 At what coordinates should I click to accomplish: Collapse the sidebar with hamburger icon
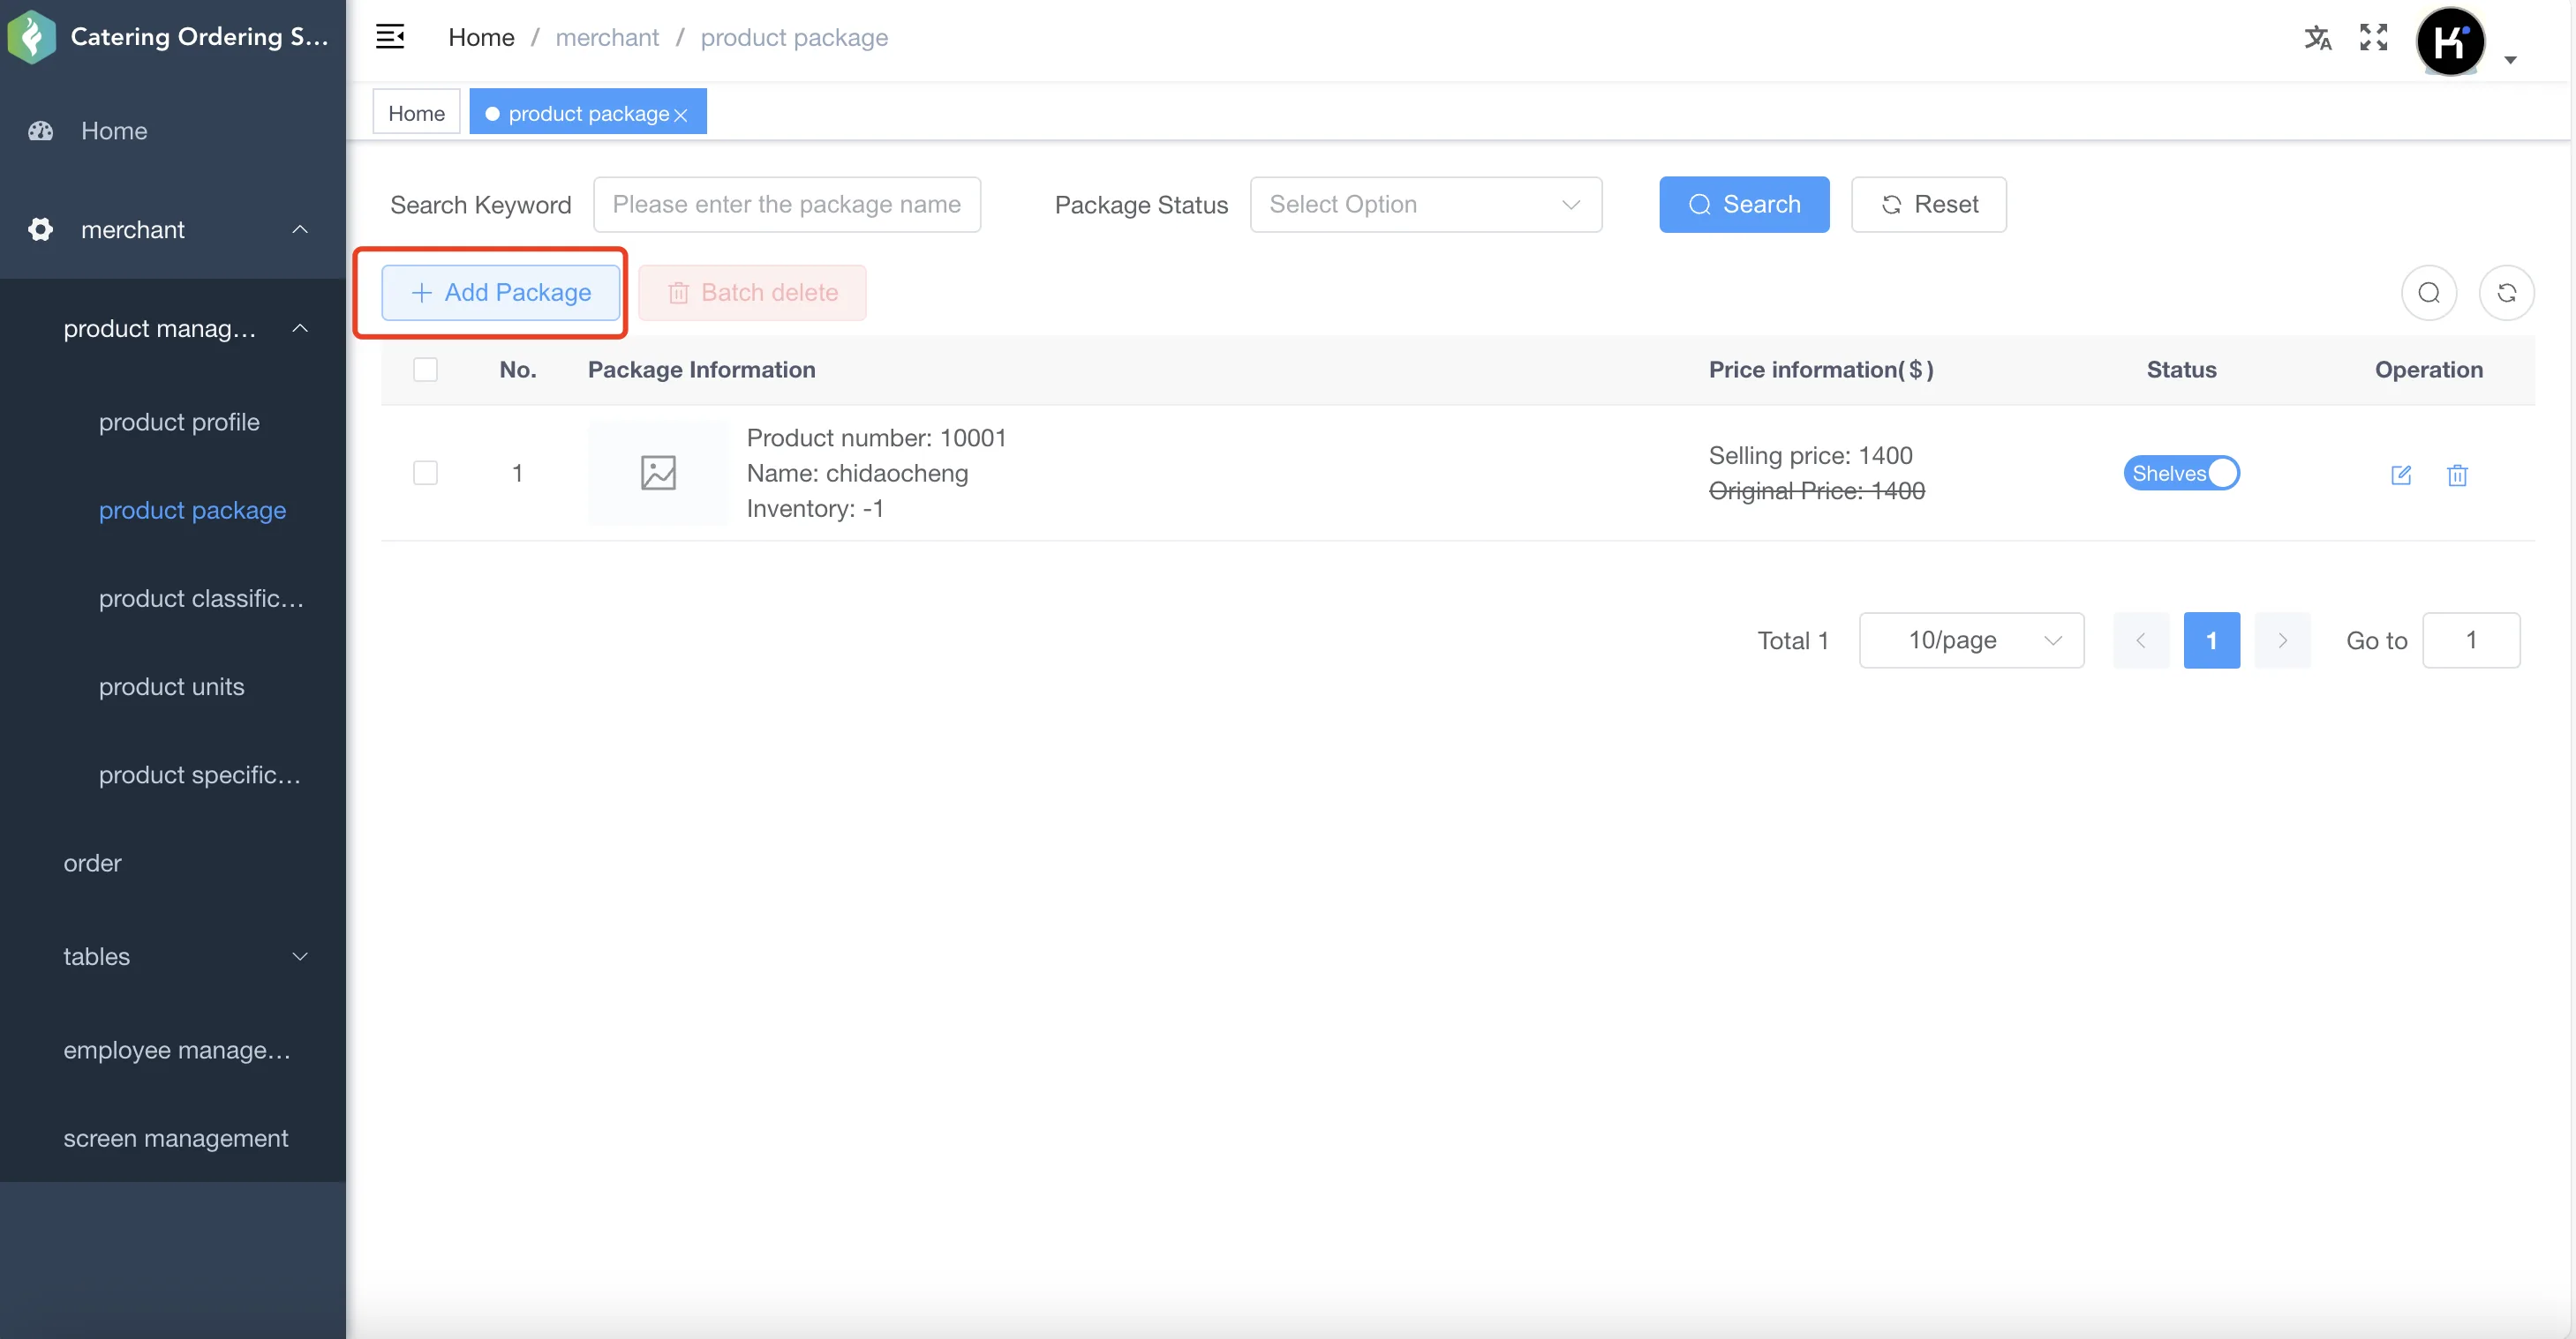(390, 37)
